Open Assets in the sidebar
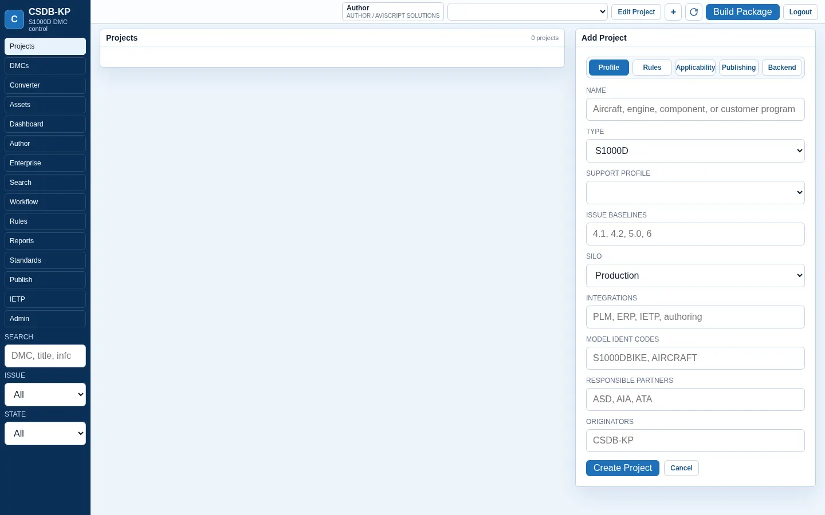 pos(45,105)
